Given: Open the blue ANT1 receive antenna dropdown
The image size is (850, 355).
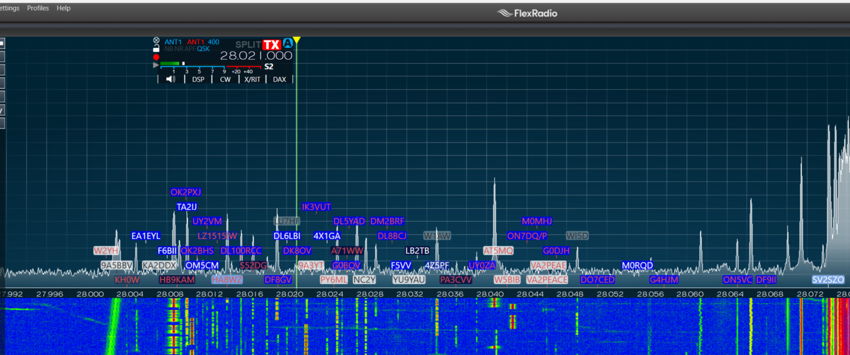Looking at the screenshot, I should click(173, 42).
